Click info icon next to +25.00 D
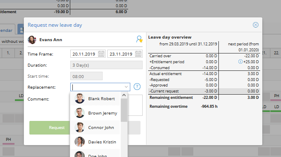 [x=240, y=62]
